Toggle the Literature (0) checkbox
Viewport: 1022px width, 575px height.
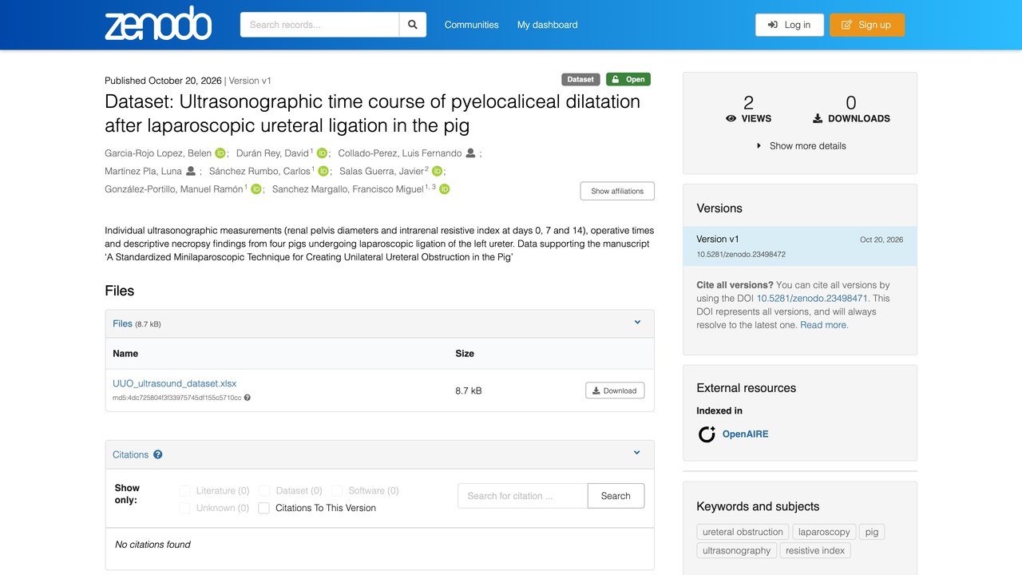click(185, 490)
